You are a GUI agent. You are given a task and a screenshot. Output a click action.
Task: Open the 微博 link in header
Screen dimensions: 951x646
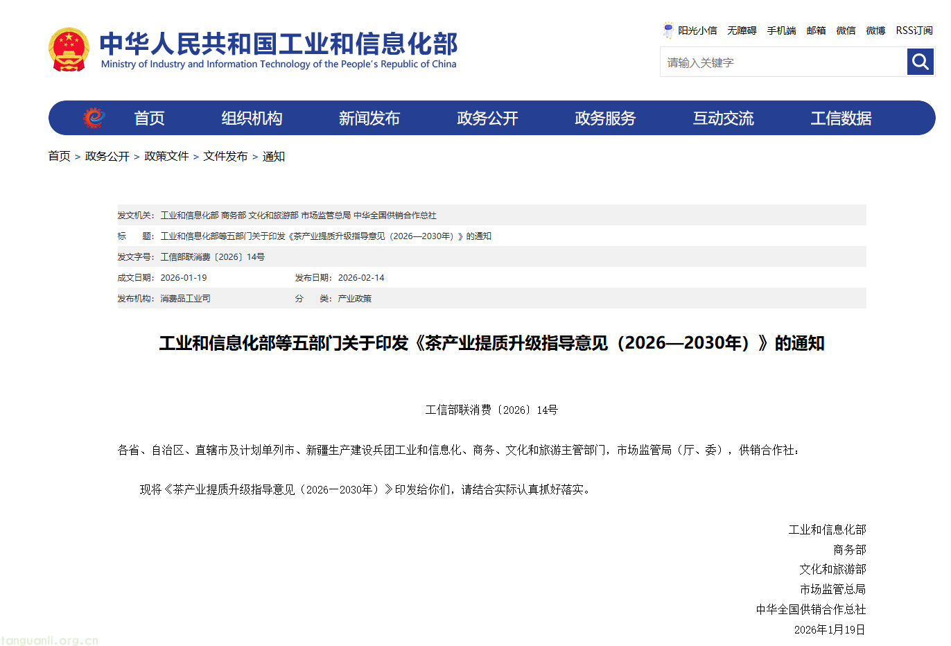pos(875,30)
